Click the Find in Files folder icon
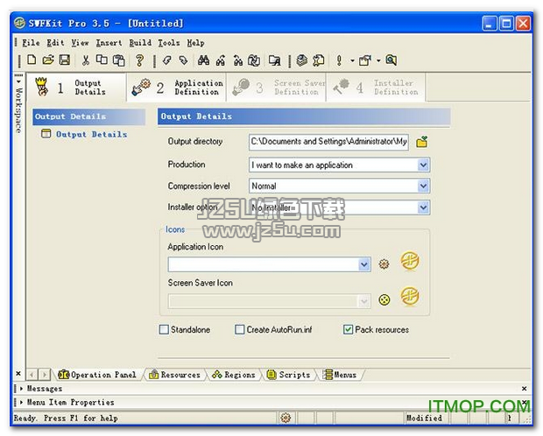The height and width of the screenshot is (436, 543). [275, 60]
